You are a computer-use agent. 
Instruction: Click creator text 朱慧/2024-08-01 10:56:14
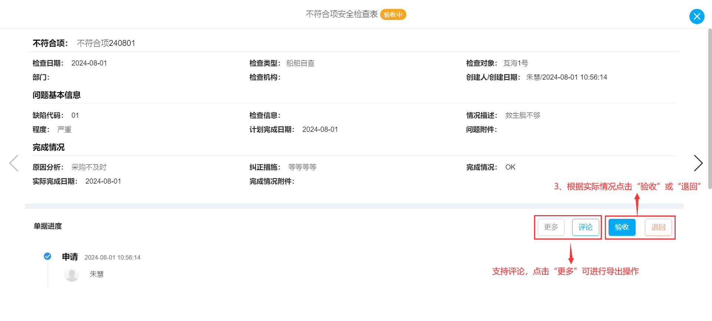point(567,77)
